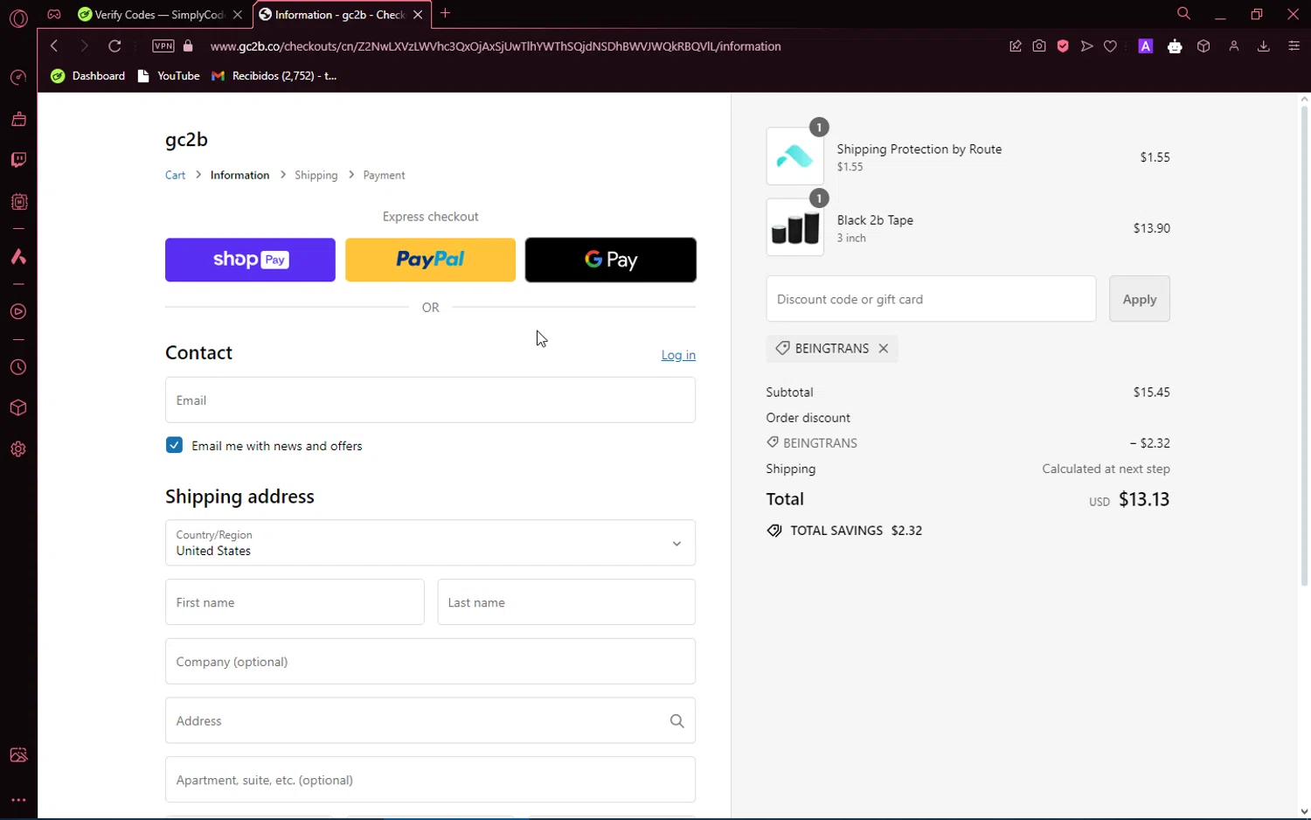Open the Dashboard bookmark
The height and width of the screenshot is (820, 1311).
pyautogui.click(x=88, y=76)
